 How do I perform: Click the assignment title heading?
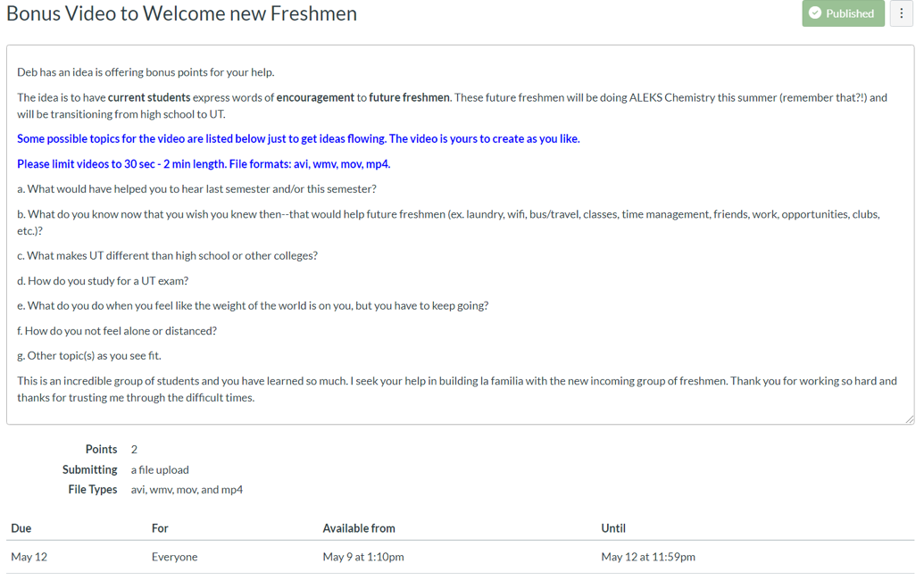point(181,13)
